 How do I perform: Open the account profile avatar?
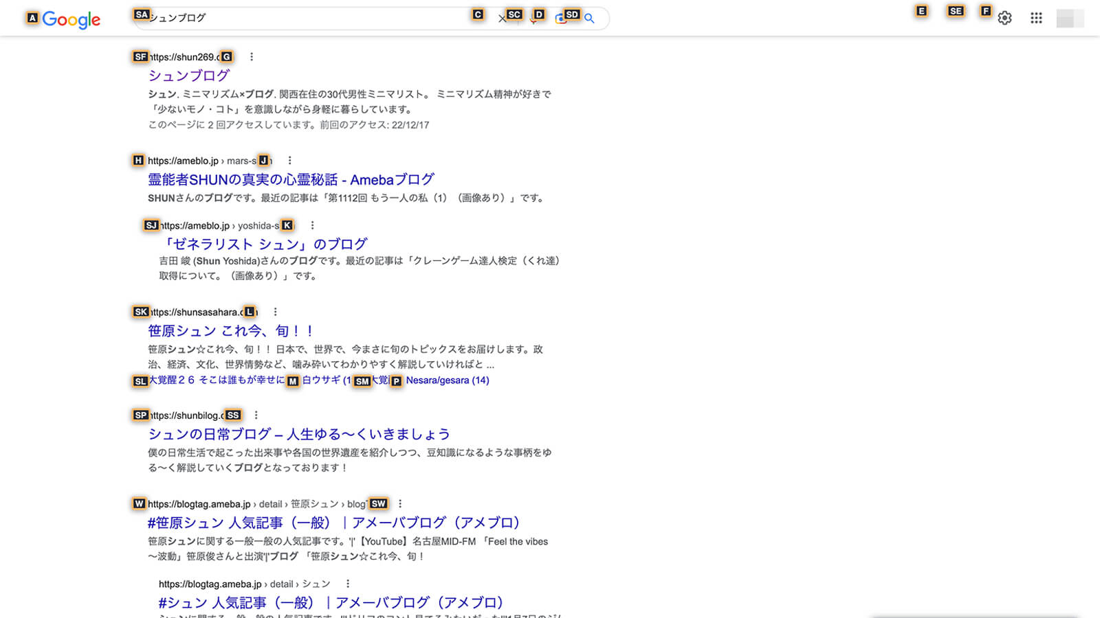pyautogui.click(x=1070, y=19)
